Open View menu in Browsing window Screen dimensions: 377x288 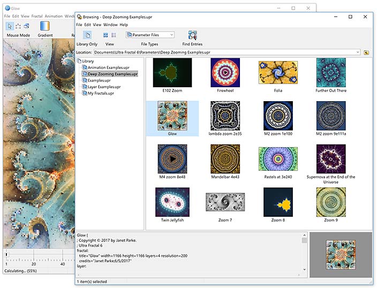97,25
